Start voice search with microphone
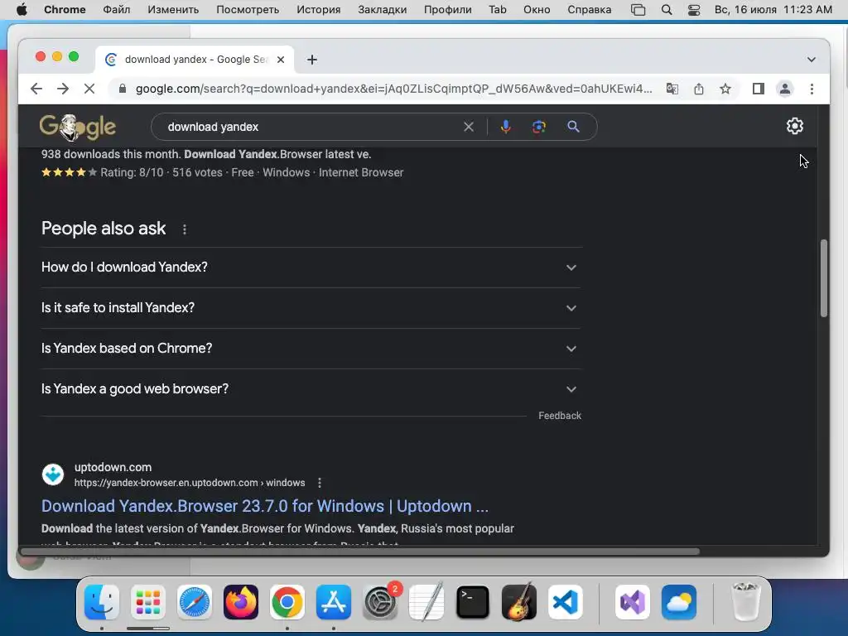The height and width of the screenshot is (636, 848). [506, 127]
